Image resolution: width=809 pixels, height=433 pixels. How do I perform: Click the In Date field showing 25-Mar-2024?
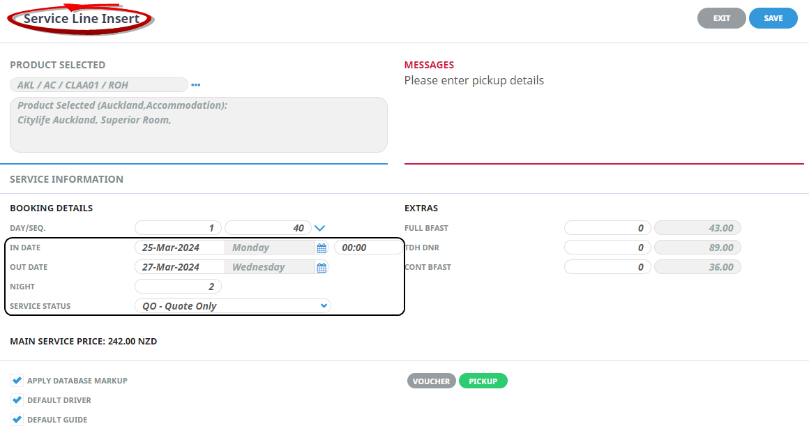click(179, 248)
